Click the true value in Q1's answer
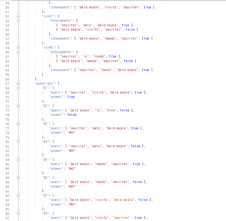 point(71,97)
